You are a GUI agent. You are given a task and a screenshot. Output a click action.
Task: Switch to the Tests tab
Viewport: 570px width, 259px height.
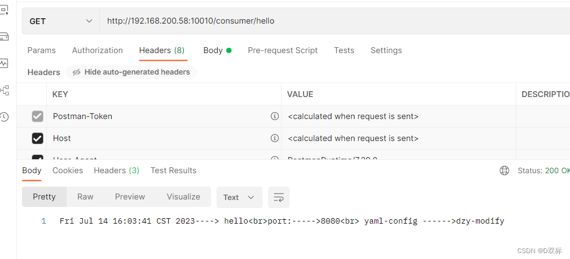pos(344,50)
